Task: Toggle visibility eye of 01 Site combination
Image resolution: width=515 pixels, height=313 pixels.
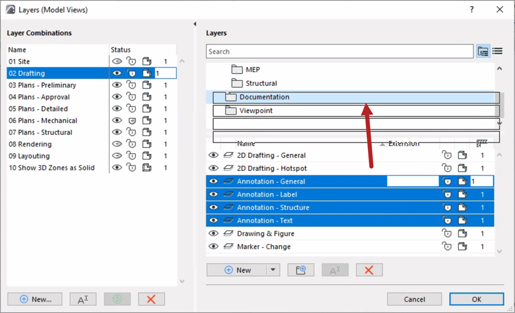Action: (x=117, y=61)
